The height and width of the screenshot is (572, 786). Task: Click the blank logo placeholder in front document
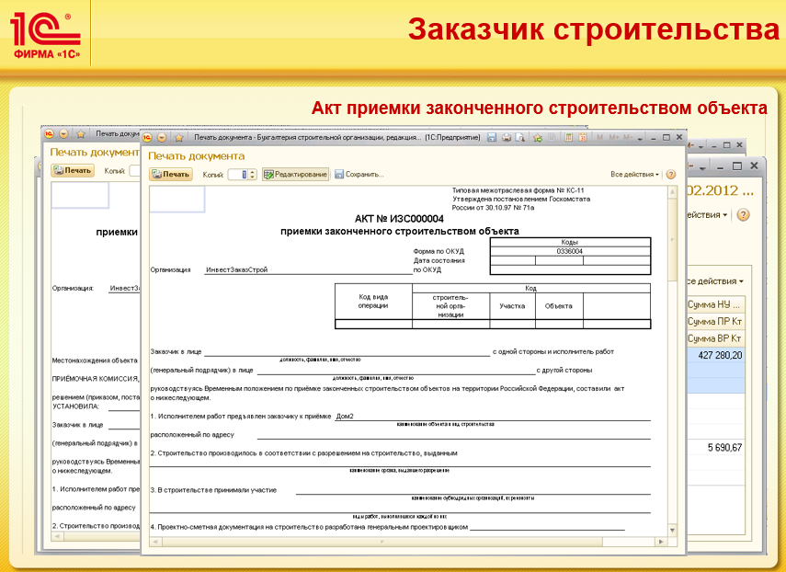click(177, 199)
